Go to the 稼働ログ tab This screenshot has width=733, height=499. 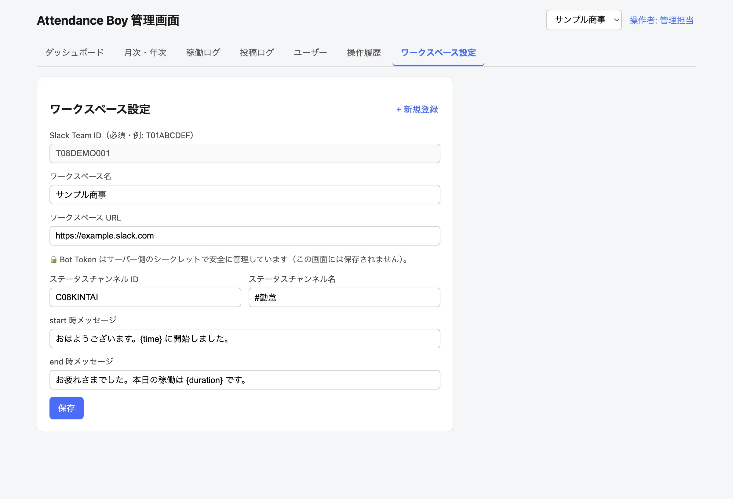click(x=203, y=52)
